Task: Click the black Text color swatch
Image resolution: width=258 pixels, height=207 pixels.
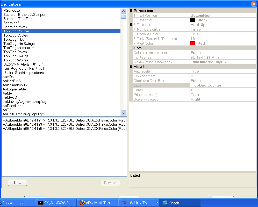Action: [193, 20]
